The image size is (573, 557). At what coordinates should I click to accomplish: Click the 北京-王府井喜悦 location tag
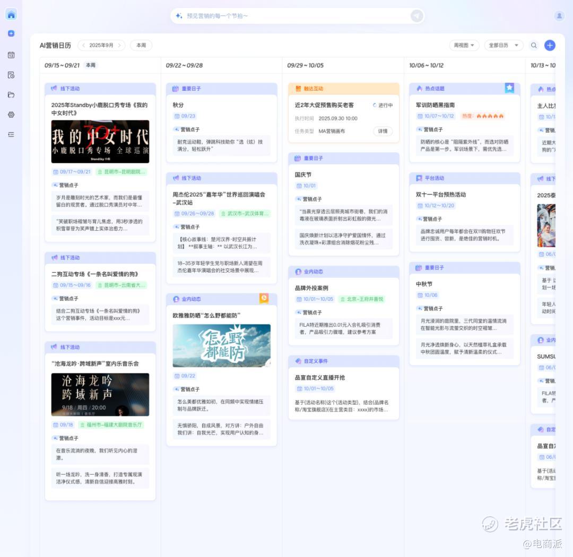tap(361, 299)
